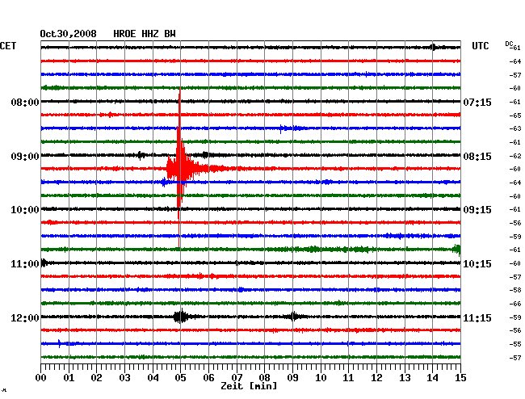Image resolution: width=525 pixels, height=399 pixels.
Task: Select the 08:00 CET time label
Action: tap(25, 102)
